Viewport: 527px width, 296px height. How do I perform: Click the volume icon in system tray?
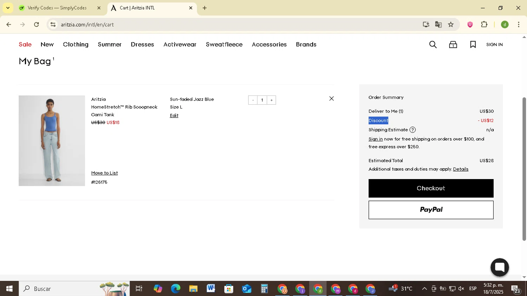tap(461, 289)
